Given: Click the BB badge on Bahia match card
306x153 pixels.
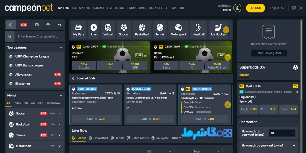Looking at the screenshot, I should coord(161,47).
